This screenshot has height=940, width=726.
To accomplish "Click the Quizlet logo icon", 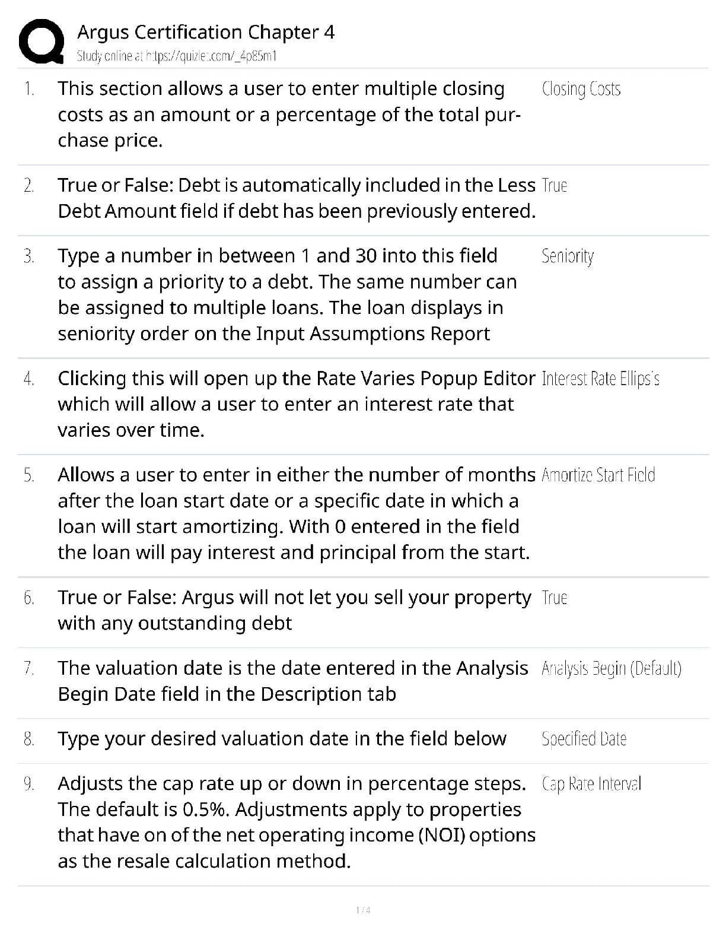I will (41, 42).
